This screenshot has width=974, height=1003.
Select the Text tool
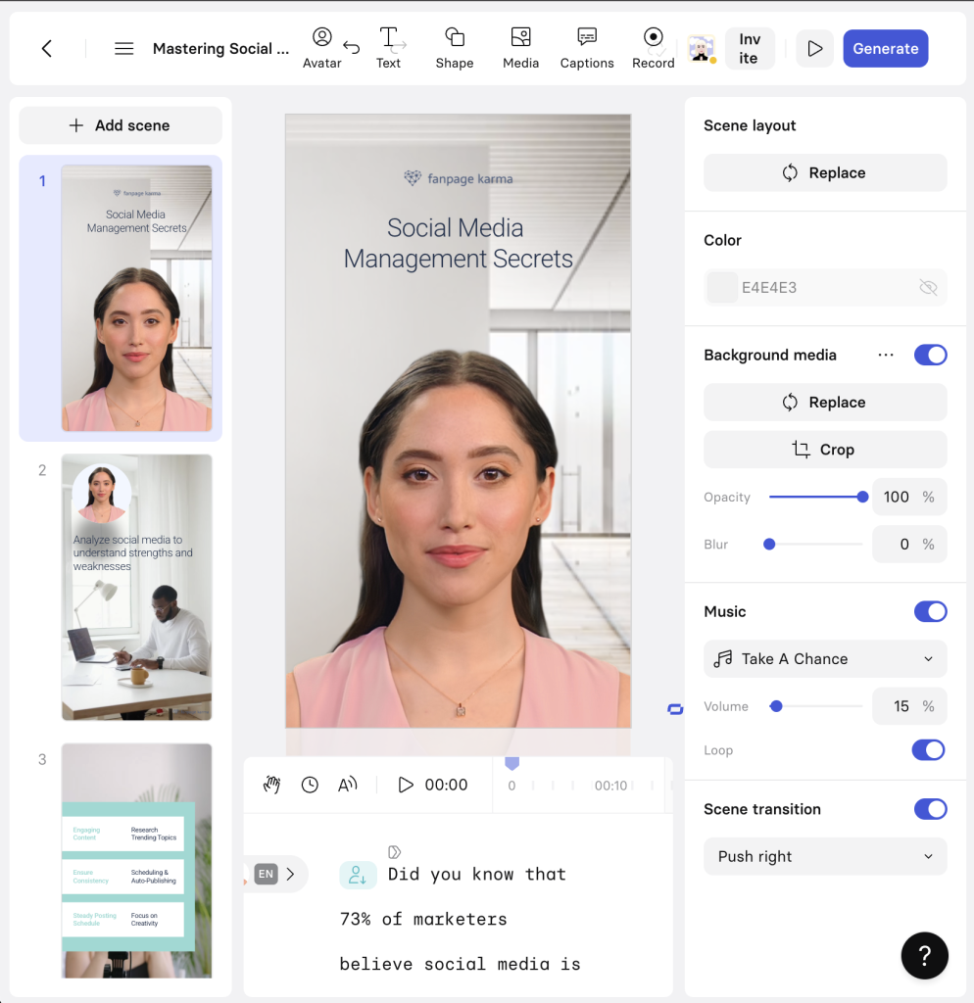click(388, 47)
